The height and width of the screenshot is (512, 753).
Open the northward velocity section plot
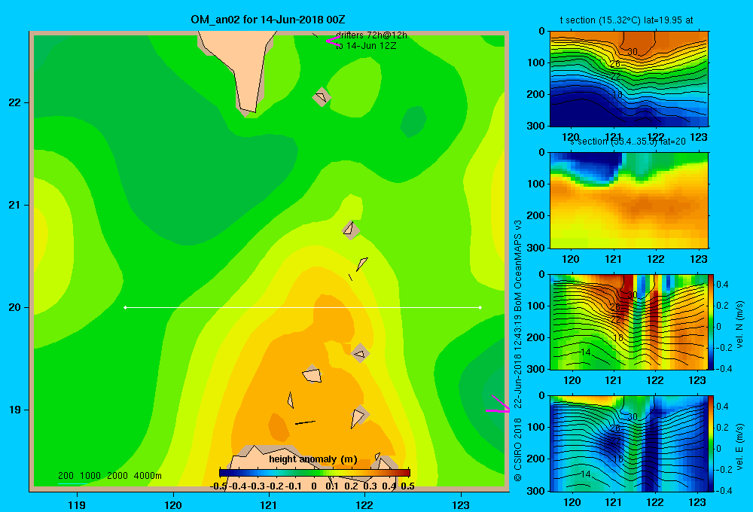coord(629,322)
